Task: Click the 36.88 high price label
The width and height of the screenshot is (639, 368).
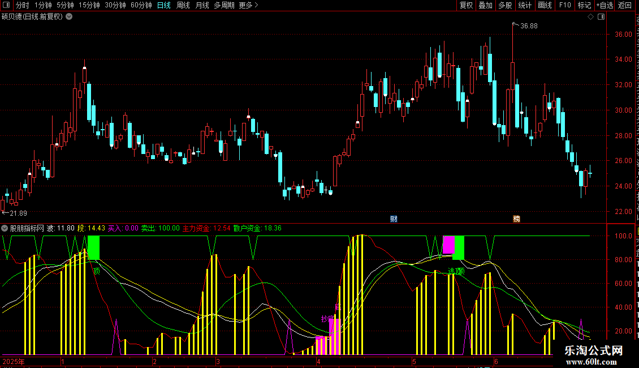Action: (529, 26)
